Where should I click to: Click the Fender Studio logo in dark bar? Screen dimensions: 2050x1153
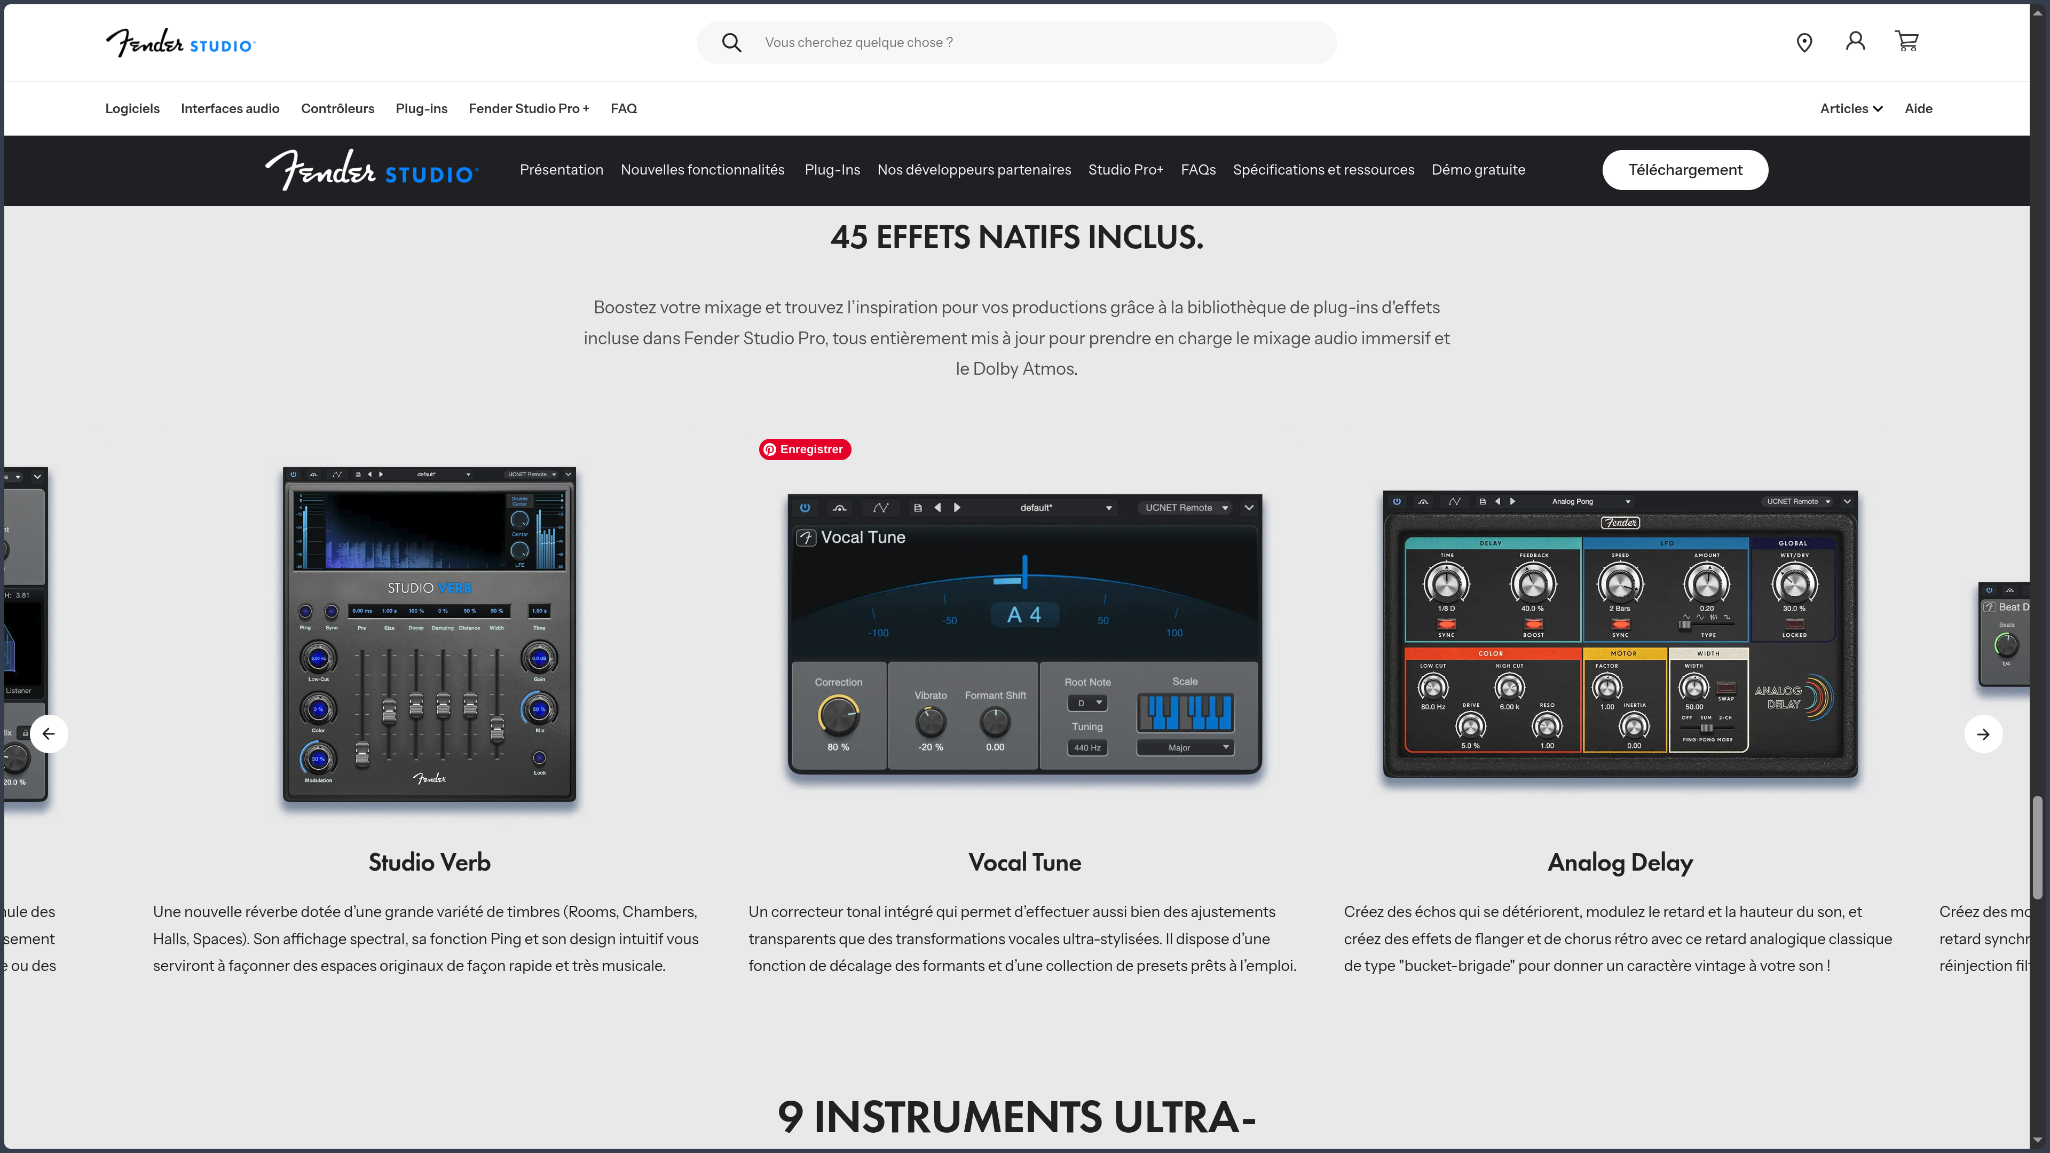coord(373,170)
